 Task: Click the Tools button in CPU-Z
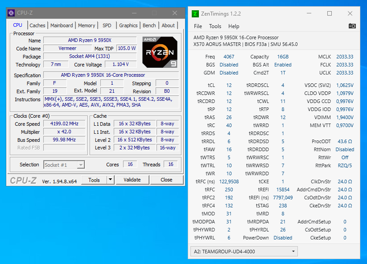point(94,180)
